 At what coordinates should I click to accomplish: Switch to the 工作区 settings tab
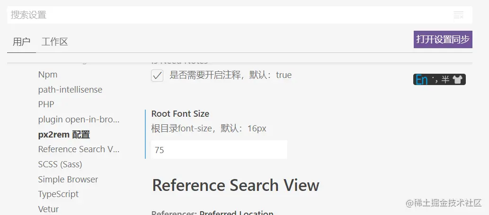[x=54, y=42]
